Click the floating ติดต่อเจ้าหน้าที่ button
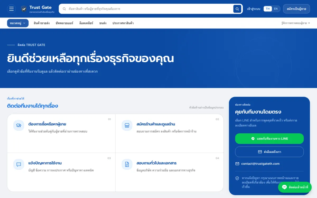 (295, 187)
